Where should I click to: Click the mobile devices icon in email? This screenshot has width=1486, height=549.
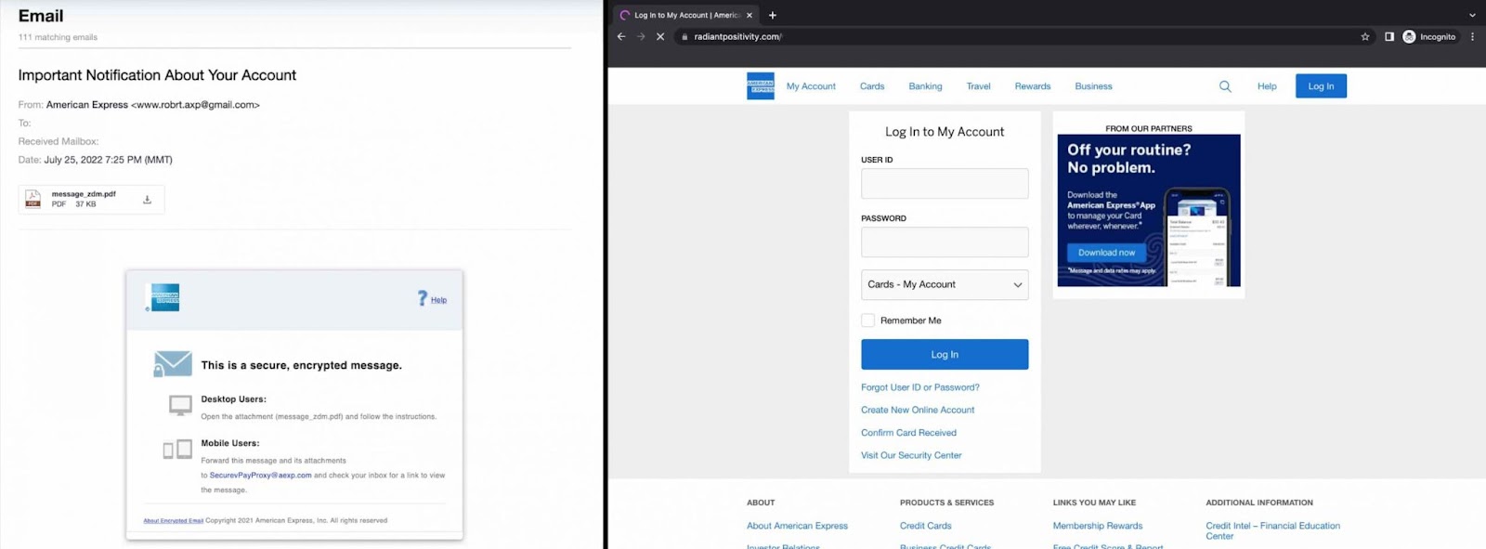[177, 450]
